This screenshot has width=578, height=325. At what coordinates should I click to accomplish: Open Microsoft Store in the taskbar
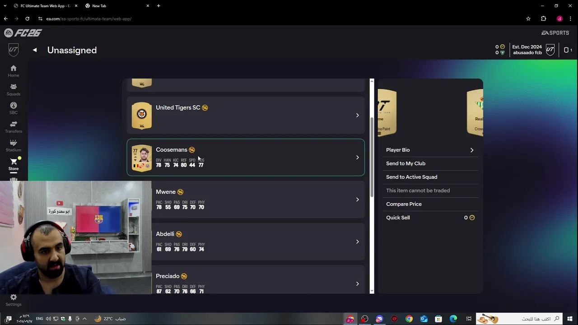click(x=438, y=319)
